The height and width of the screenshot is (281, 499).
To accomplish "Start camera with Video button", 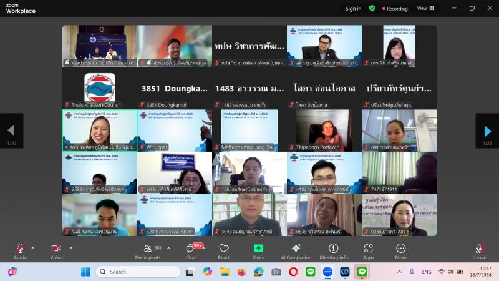I will [x=56, y=251].
